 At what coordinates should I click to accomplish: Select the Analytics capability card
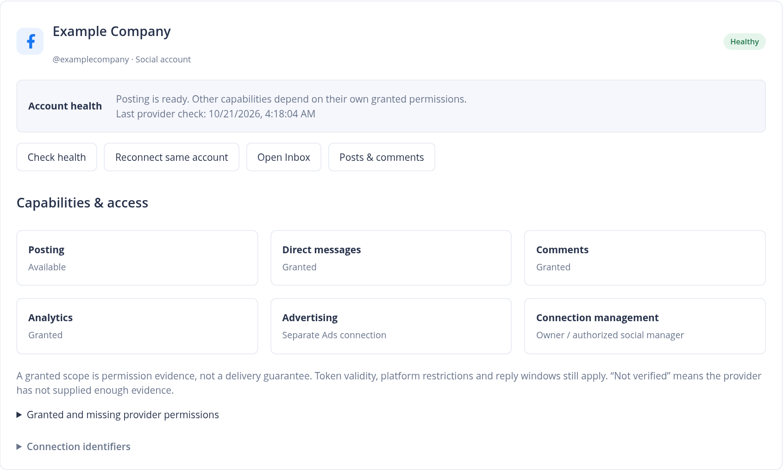(137, 326)
